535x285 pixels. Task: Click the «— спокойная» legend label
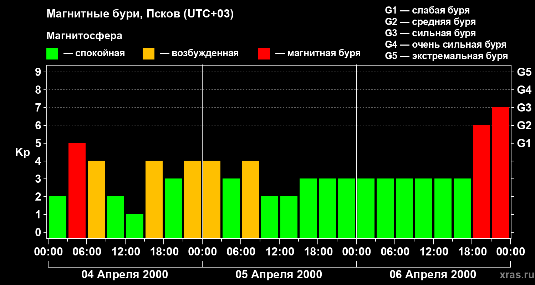(94, 53)
